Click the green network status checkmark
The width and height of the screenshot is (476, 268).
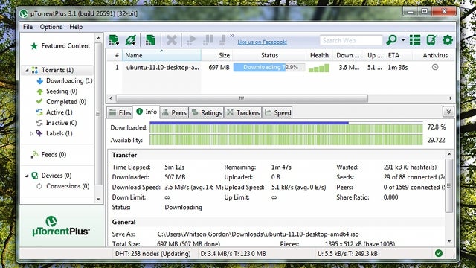click(439, 253)
